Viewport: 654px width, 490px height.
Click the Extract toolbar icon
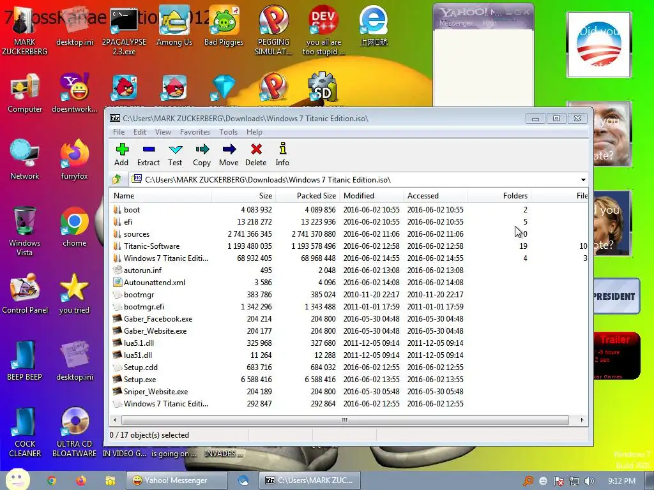tap(148, 154)
